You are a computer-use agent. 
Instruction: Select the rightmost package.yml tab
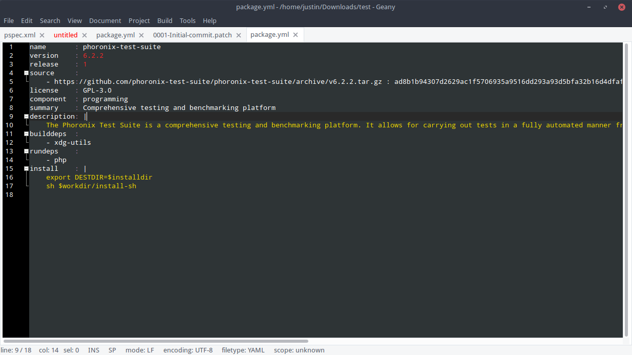pos(269,35)
